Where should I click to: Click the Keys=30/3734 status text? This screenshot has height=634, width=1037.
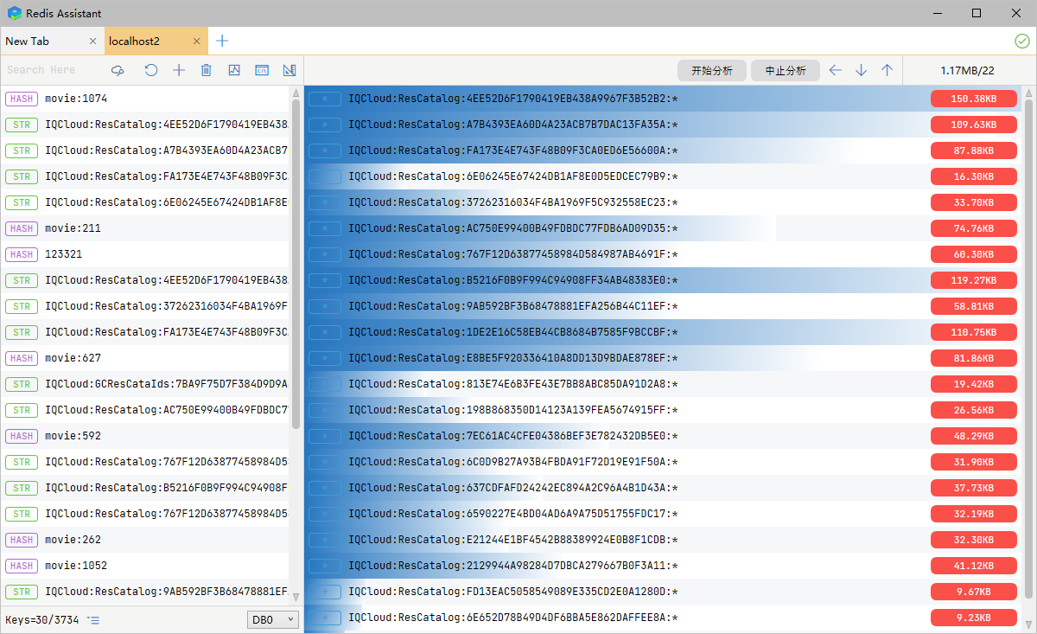coord(42,620)
